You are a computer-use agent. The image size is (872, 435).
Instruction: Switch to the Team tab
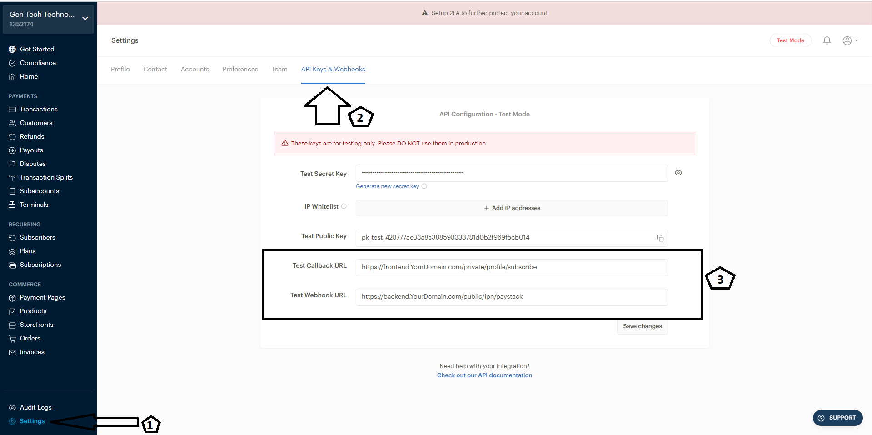coord(279,69)
